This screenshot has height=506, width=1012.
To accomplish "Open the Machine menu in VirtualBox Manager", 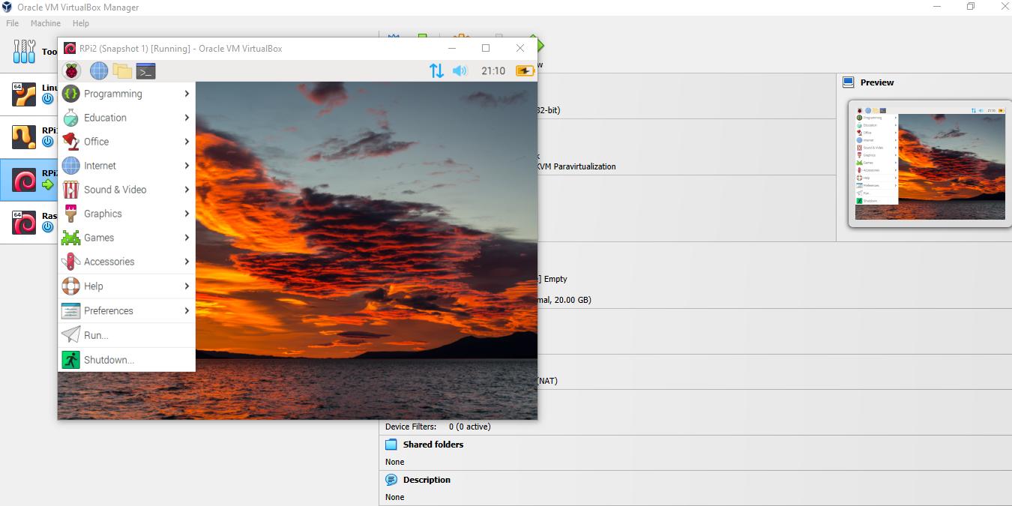I will (45, 23).
